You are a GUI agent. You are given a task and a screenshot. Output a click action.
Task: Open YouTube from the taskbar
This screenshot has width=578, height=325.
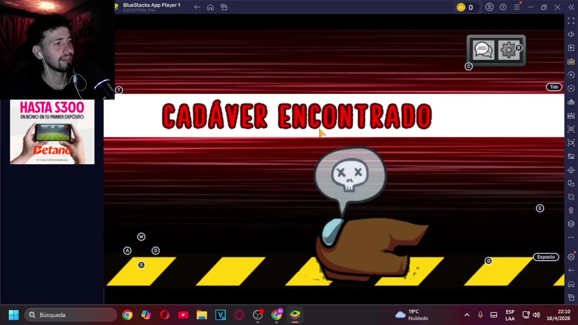tap(183, 315)
